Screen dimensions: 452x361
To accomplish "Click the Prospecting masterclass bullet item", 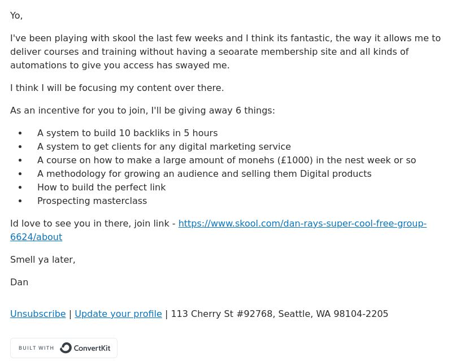I will click(x=92, y=201).
